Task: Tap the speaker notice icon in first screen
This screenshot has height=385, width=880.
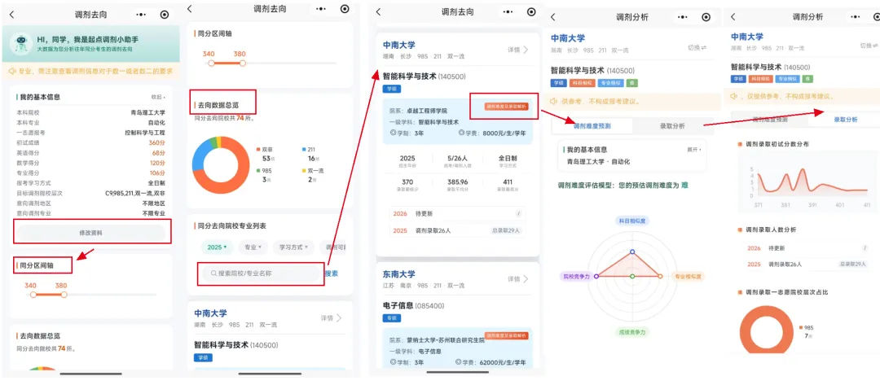Action: tap(11, 71)
